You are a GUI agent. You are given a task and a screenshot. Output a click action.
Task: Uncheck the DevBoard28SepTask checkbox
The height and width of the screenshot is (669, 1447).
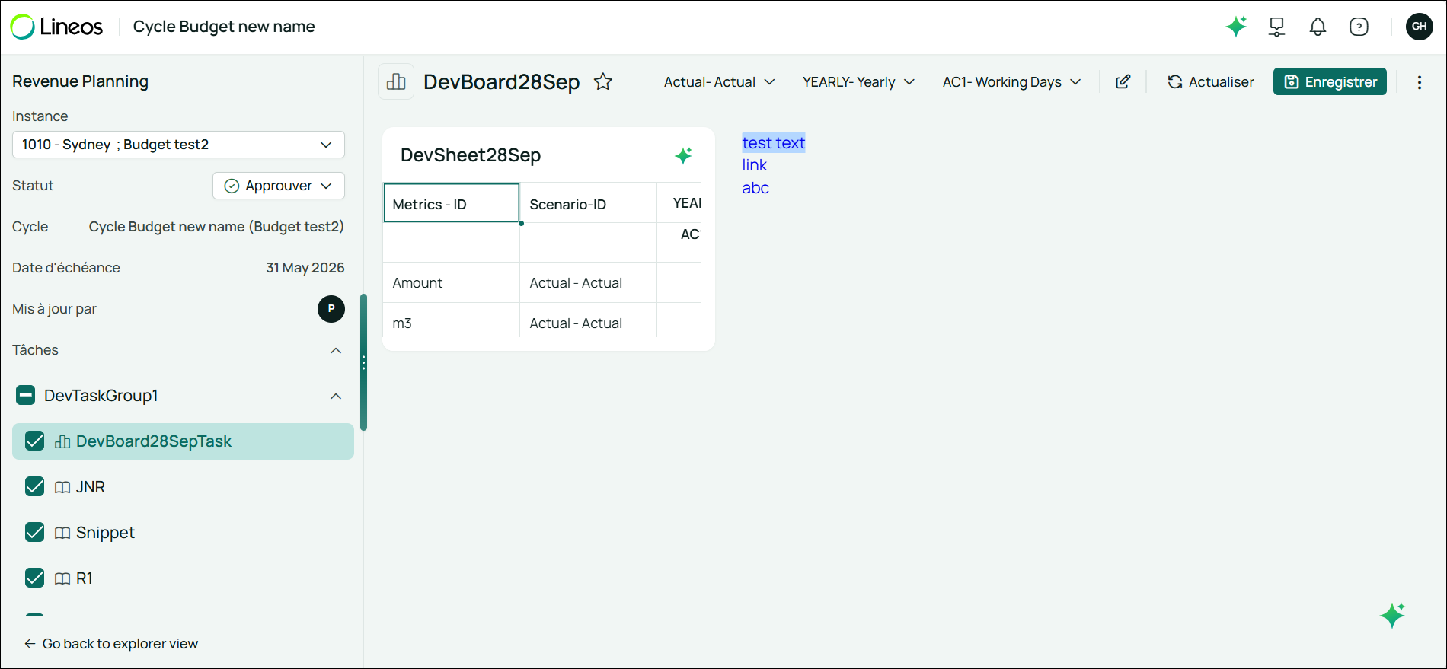coord(35,441)
